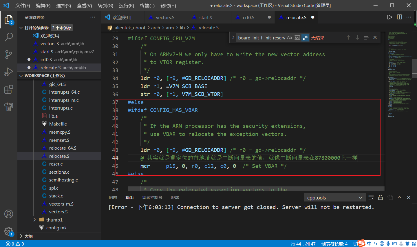Collapse the Open Editors section
This screenshot has width=417, height=247.
21,28
